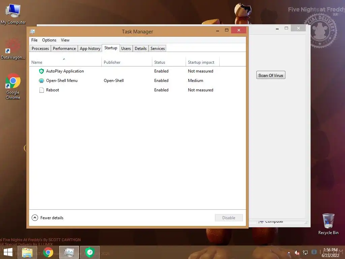The height and width of the screenshot is (259, 345).
Task: Click the AutoPlay Application shield icon
Action: point(41,71)
